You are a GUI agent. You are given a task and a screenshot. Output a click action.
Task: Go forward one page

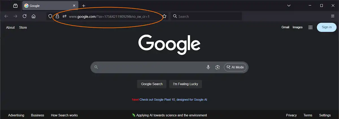(x=15, y=16)
